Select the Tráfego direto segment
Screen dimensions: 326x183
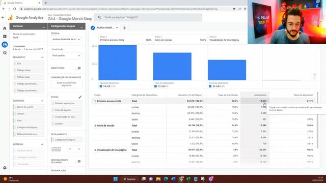[x=29, y=70]
